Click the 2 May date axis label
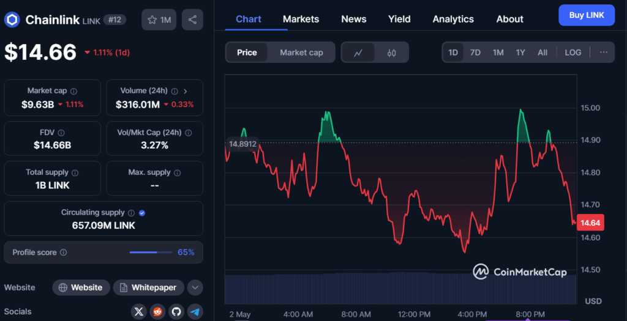Viewport: 627px width, 321px height. point(240,315)
